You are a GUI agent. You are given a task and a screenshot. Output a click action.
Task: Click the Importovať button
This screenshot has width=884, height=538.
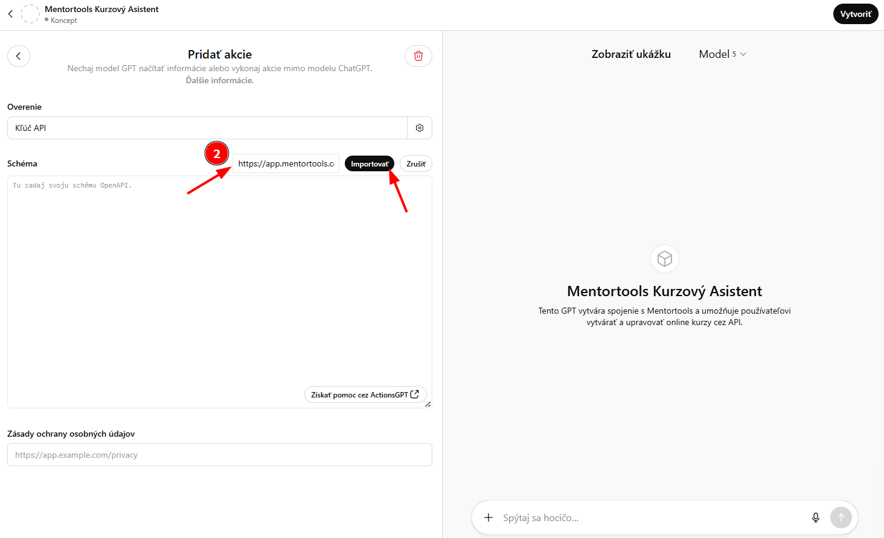370,164
